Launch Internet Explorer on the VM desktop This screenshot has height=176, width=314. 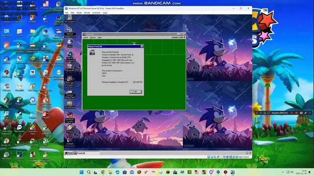tap(70, 56)
